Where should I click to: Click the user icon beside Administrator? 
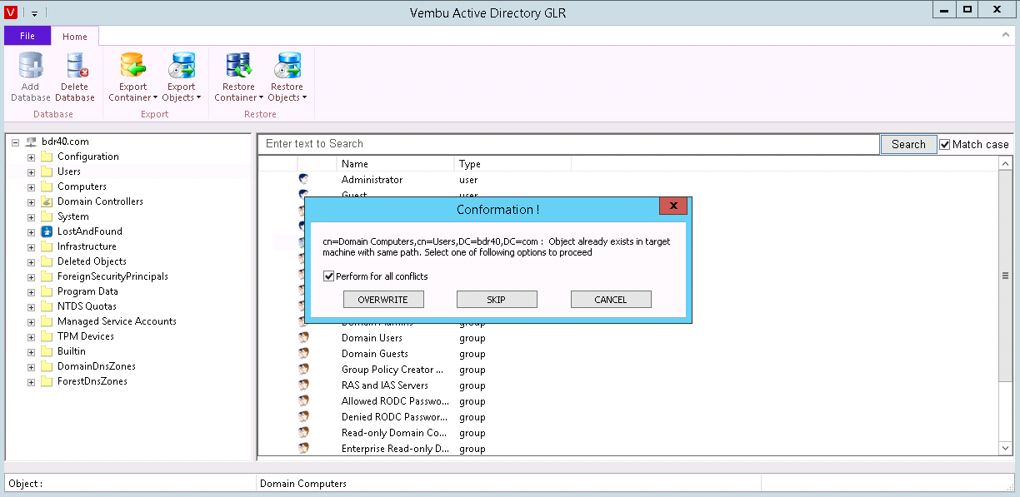[x=303, y=180]
